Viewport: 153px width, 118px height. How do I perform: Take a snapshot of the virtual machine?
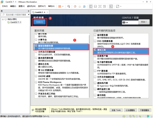click(75, 6)
